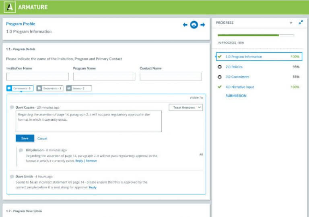Click the overall progress bar
Viewport: 309px width, 217px height.
click(x=256, y=35)
